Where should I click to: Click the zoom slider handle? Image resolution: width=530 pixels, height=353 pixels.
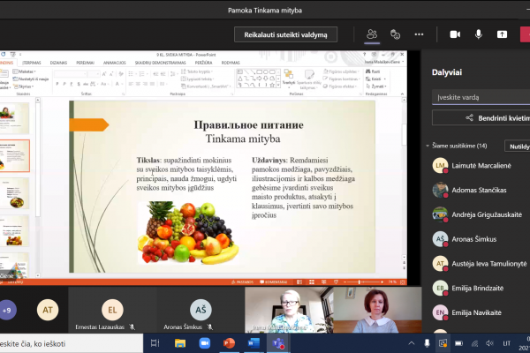(360, 282)
